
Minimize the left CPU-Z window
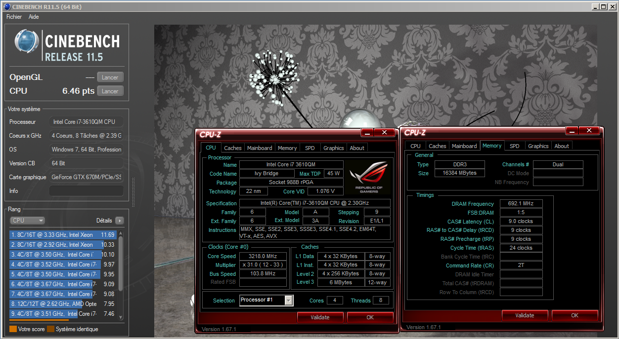tap(367, 133)
